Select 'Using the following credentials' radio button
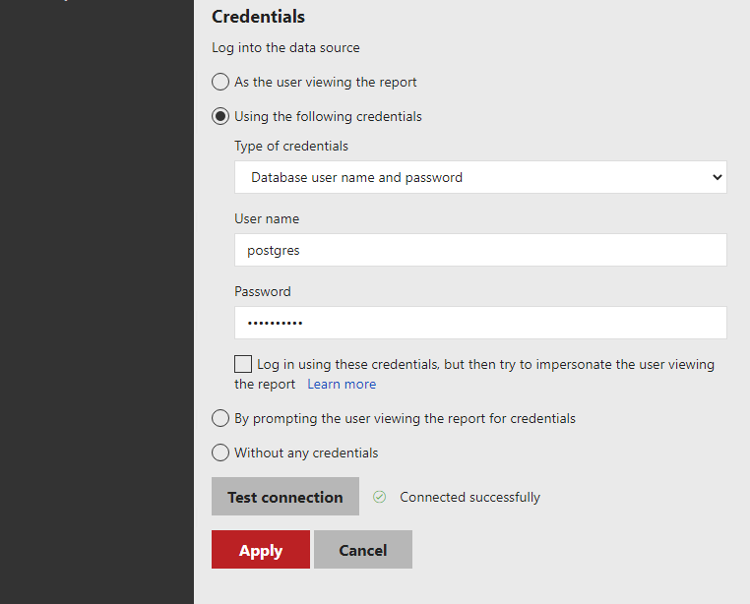Image resolution: width=750 pixels, height=604 pixels. coord(220,116)
